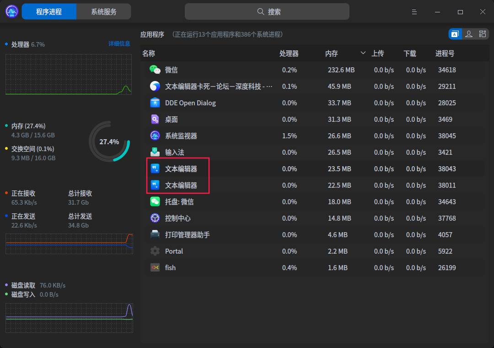The image size is (494, 348).
Task: Switch to the 程序进程 tab
Action: [49, 11]
